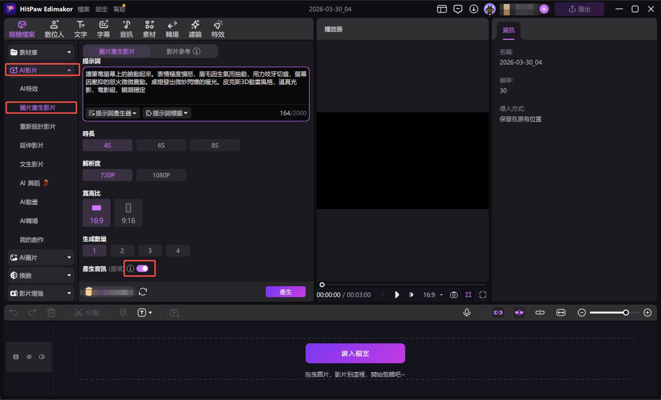Open the 音訊 audio panel
The height and width of the screenshot is (400, 661).
point(126,28)
